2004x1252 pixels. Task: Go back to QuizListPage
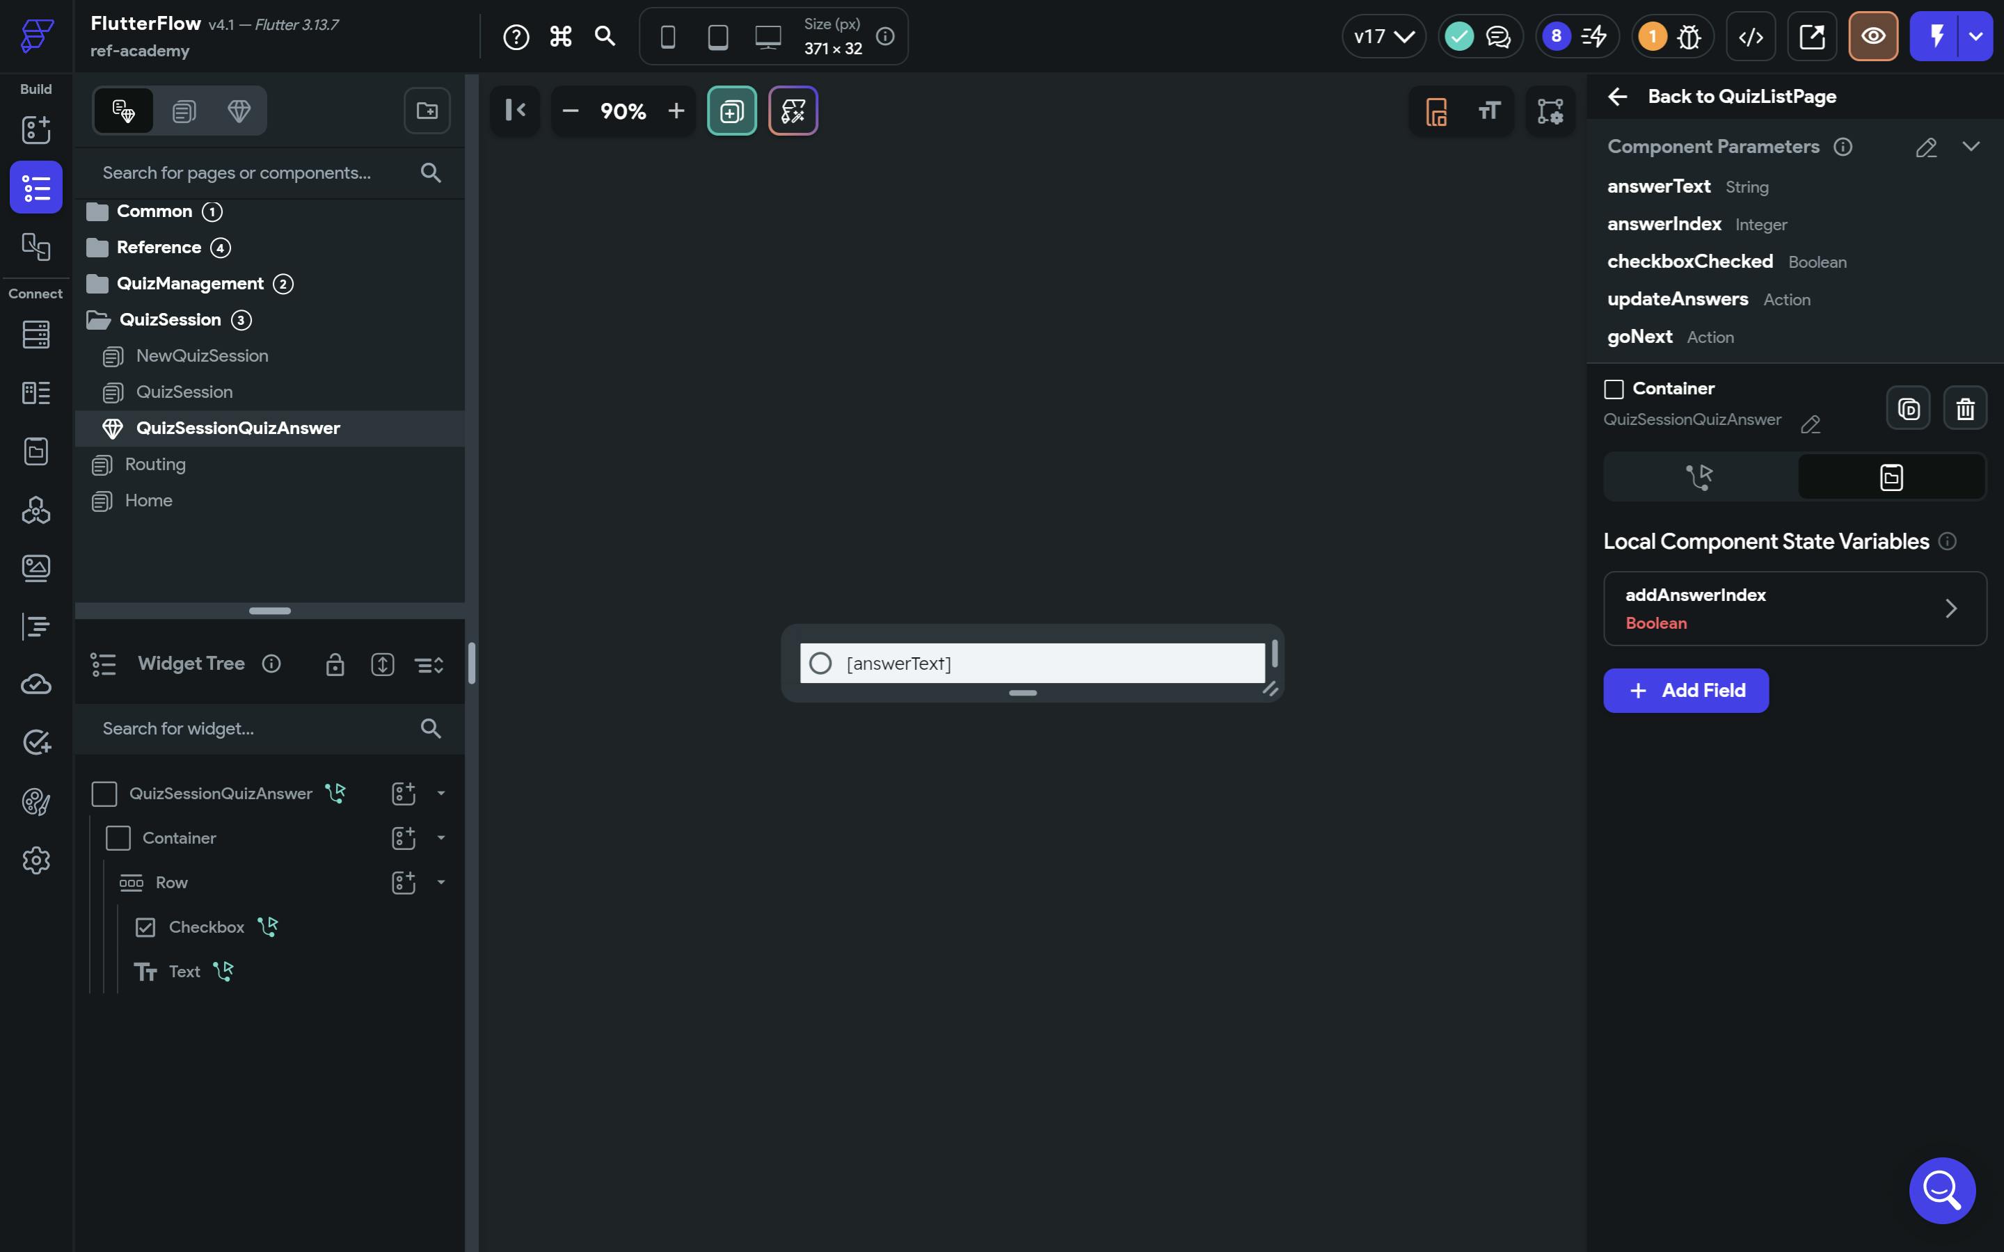coord(1722,96)
